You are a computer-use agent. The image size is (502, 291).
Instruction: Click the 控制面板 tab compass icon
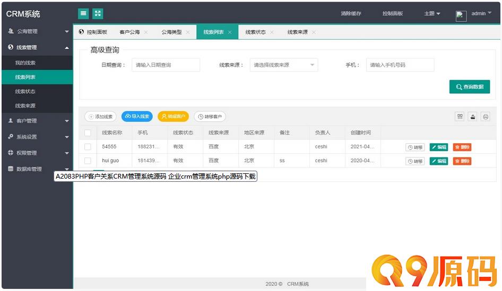point(81,32)
